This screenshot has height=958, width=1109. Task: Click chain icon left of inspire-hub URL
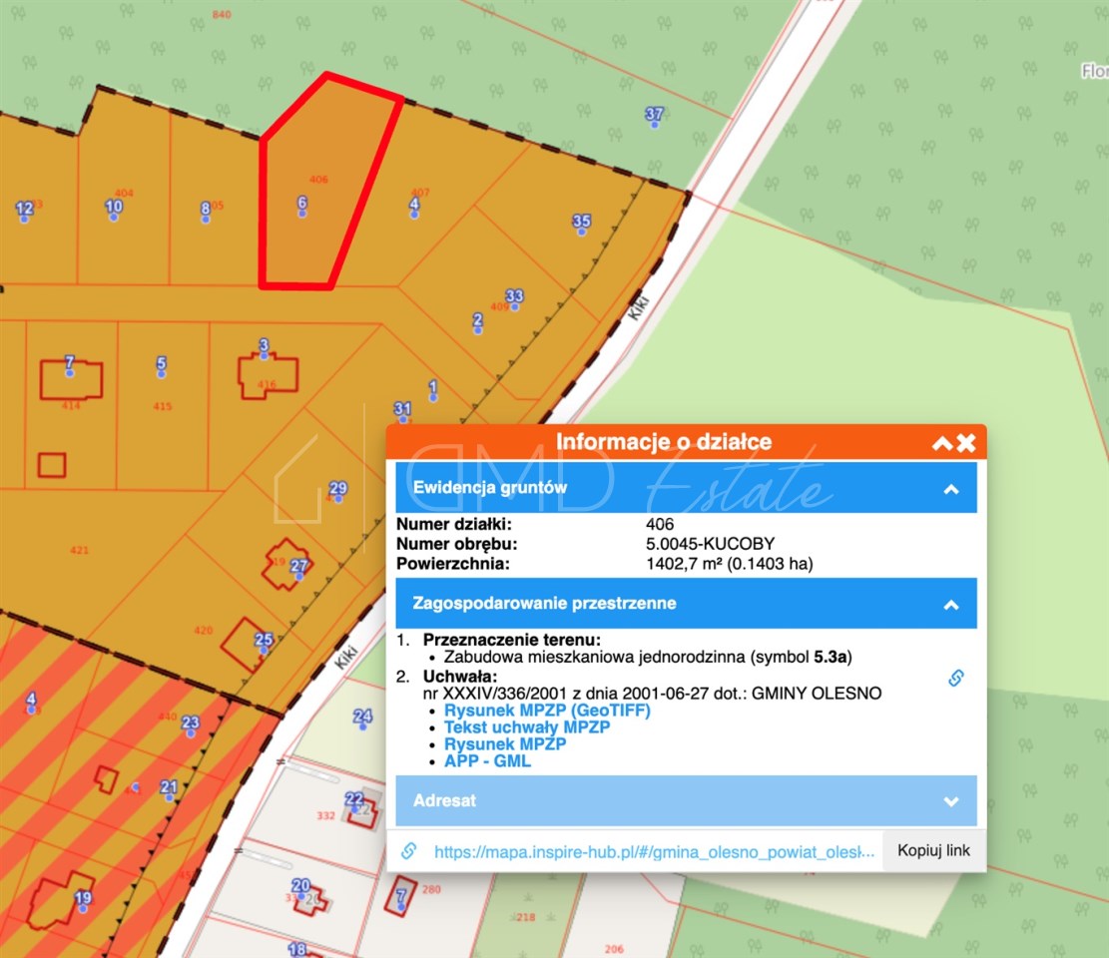click(x=408, y=851)
